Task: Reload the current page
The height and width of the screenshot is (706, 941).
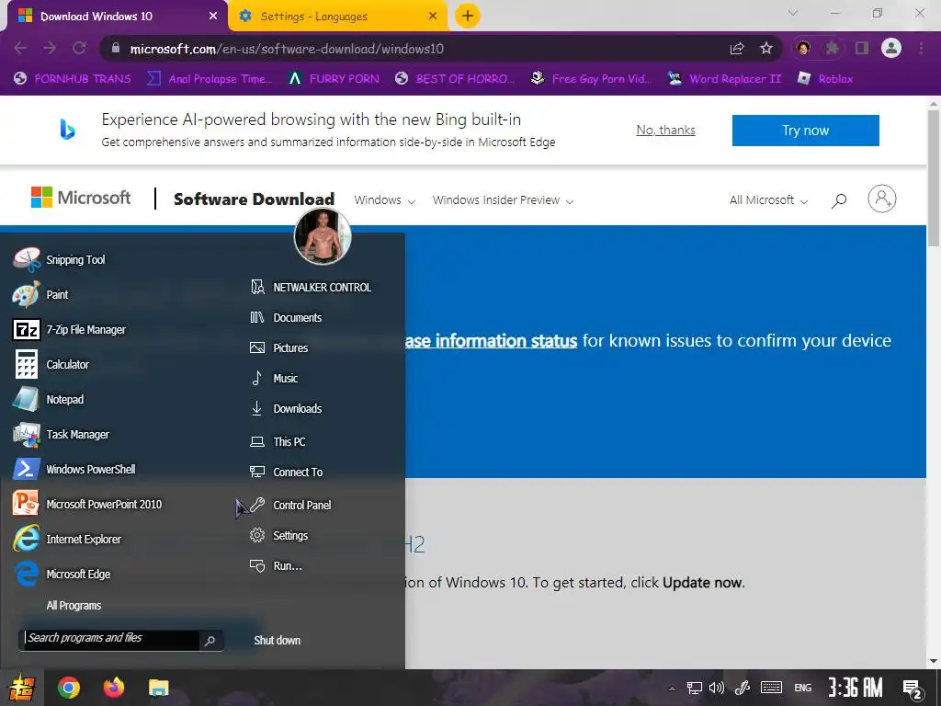Action: 79,48
